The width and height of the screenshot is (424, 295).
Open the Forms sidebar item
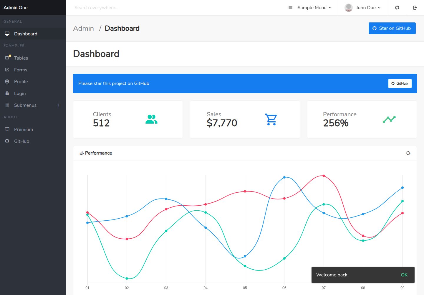33,70
